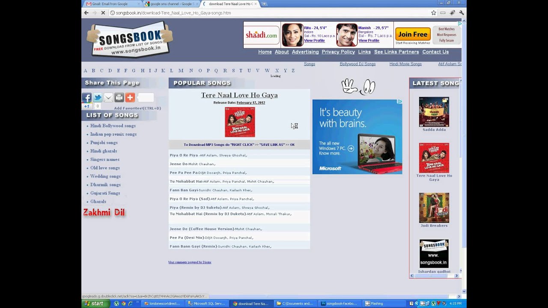The height and width of the screenshot is (308, 548).
Task: Open Hindi Movie Songs link
Action: pyautogui.click(x=405, y=64)
